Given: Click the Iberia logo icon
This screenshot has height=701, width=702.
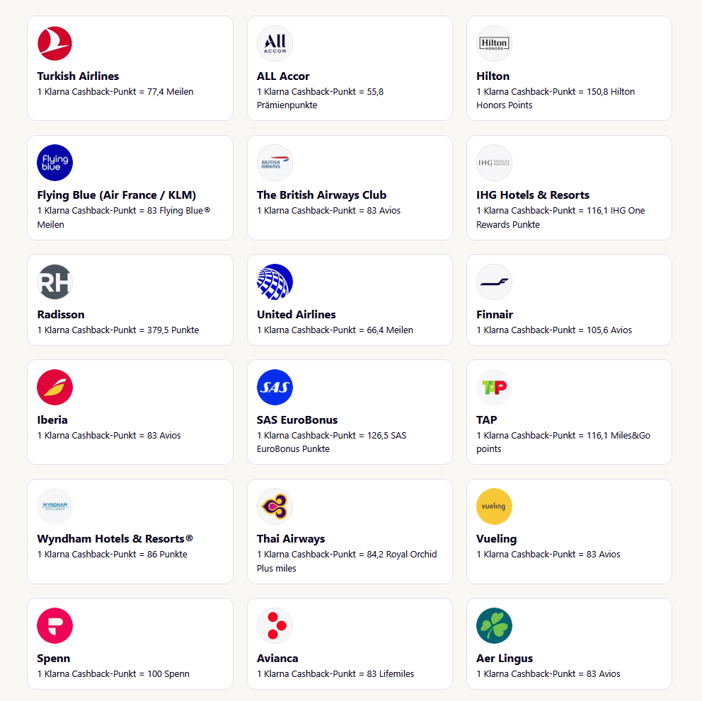Looking at the screenshot, I should tap(54, 387).
